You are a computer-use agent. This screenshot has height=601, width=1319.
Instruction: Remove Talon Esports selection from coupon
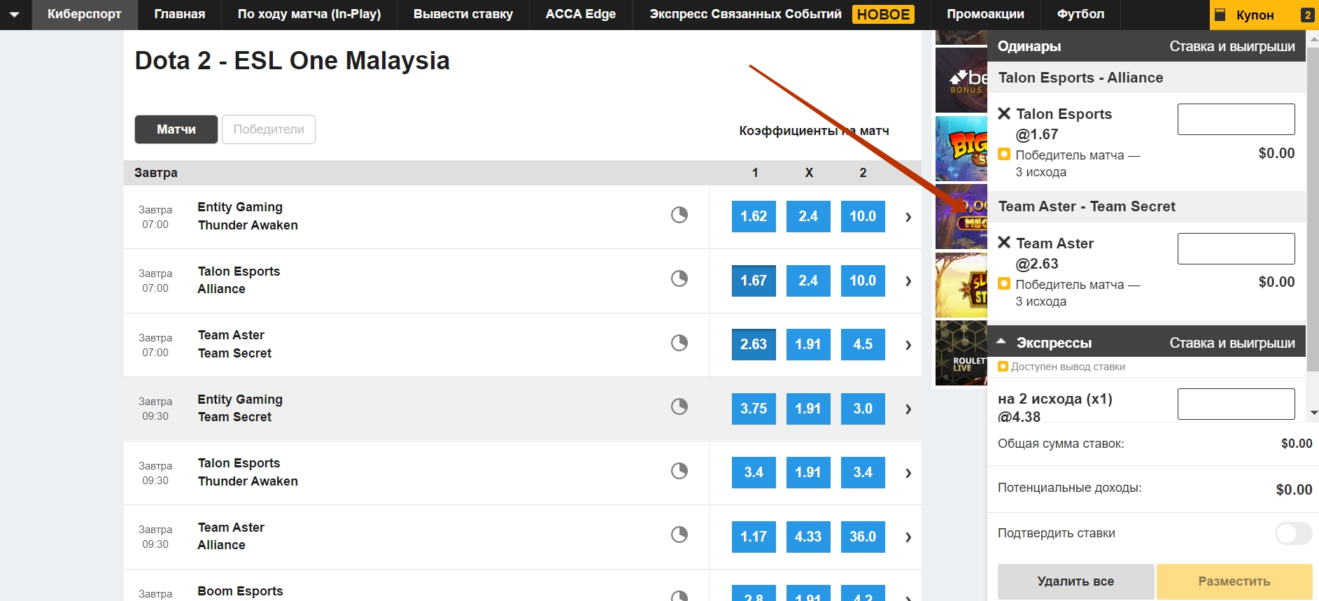(1004, 113)
